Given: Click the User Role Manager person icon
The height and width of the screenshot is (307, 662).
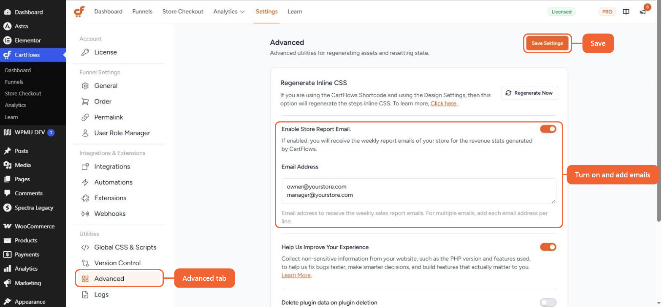Looking at the screenshot, I should click(85, 133).
